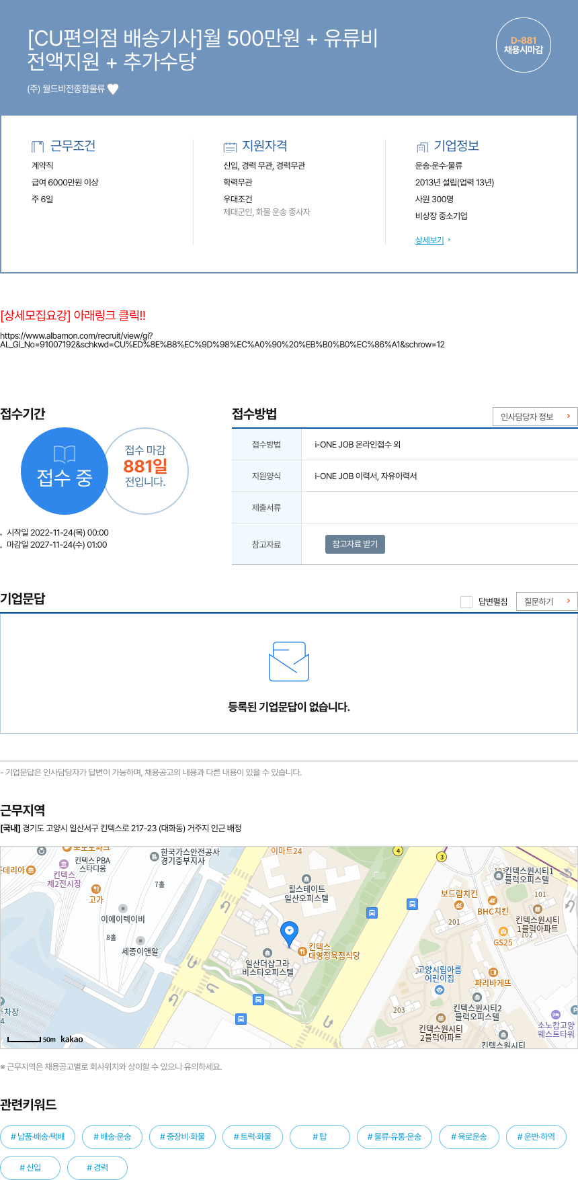Click the 질문하기 button

pos(546,601)
